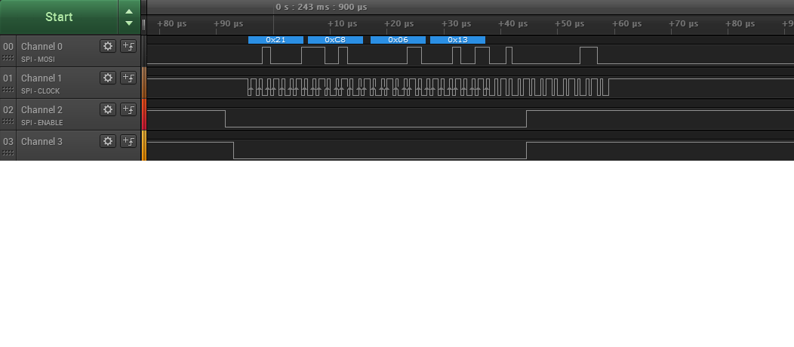
Task: Click the SPI - ENABLE sublabel
Action: (x=42, y=122)
